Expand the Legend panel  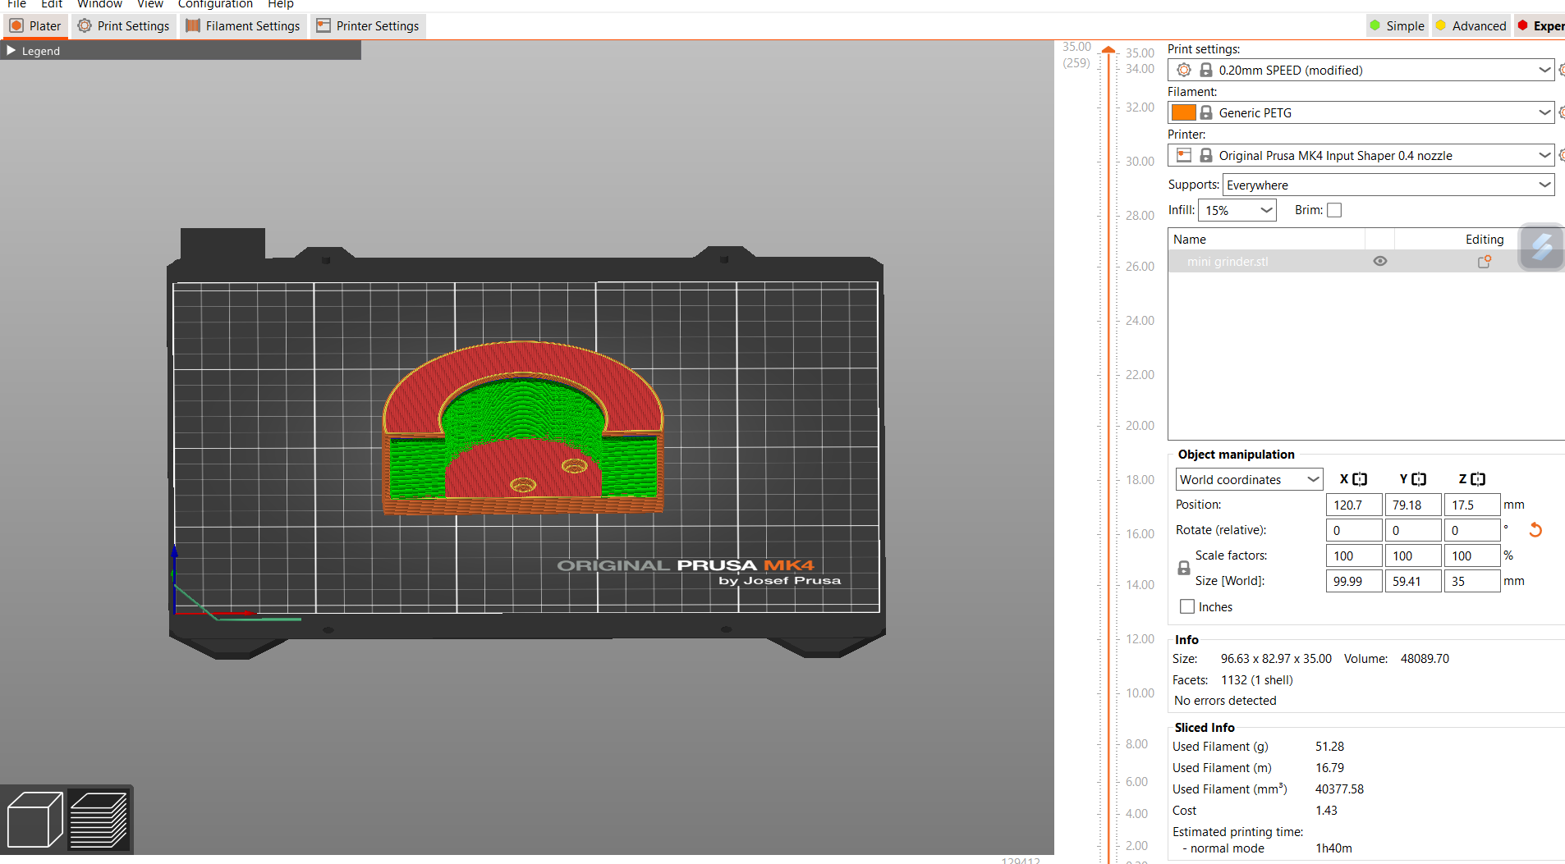tap(11, 51)
